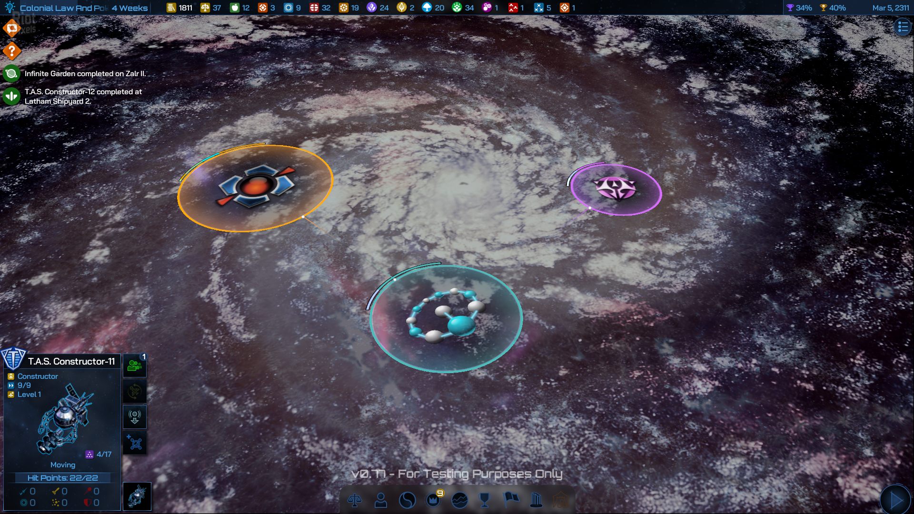914x514 pixels.
Task: Click the add starbase module command icon
Action: 135,443
